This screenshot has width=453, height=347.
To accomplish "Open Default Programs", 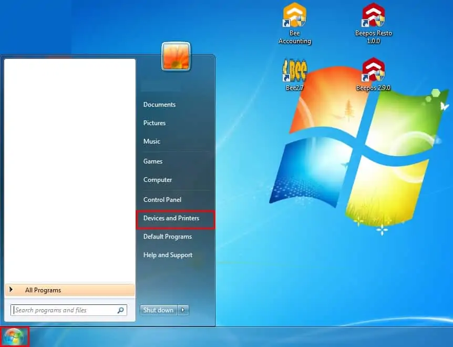I will (168, 237).
